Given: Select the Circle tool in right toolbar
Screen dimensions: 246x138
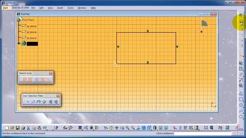Looking at the screenshot, I should point(241,105).
